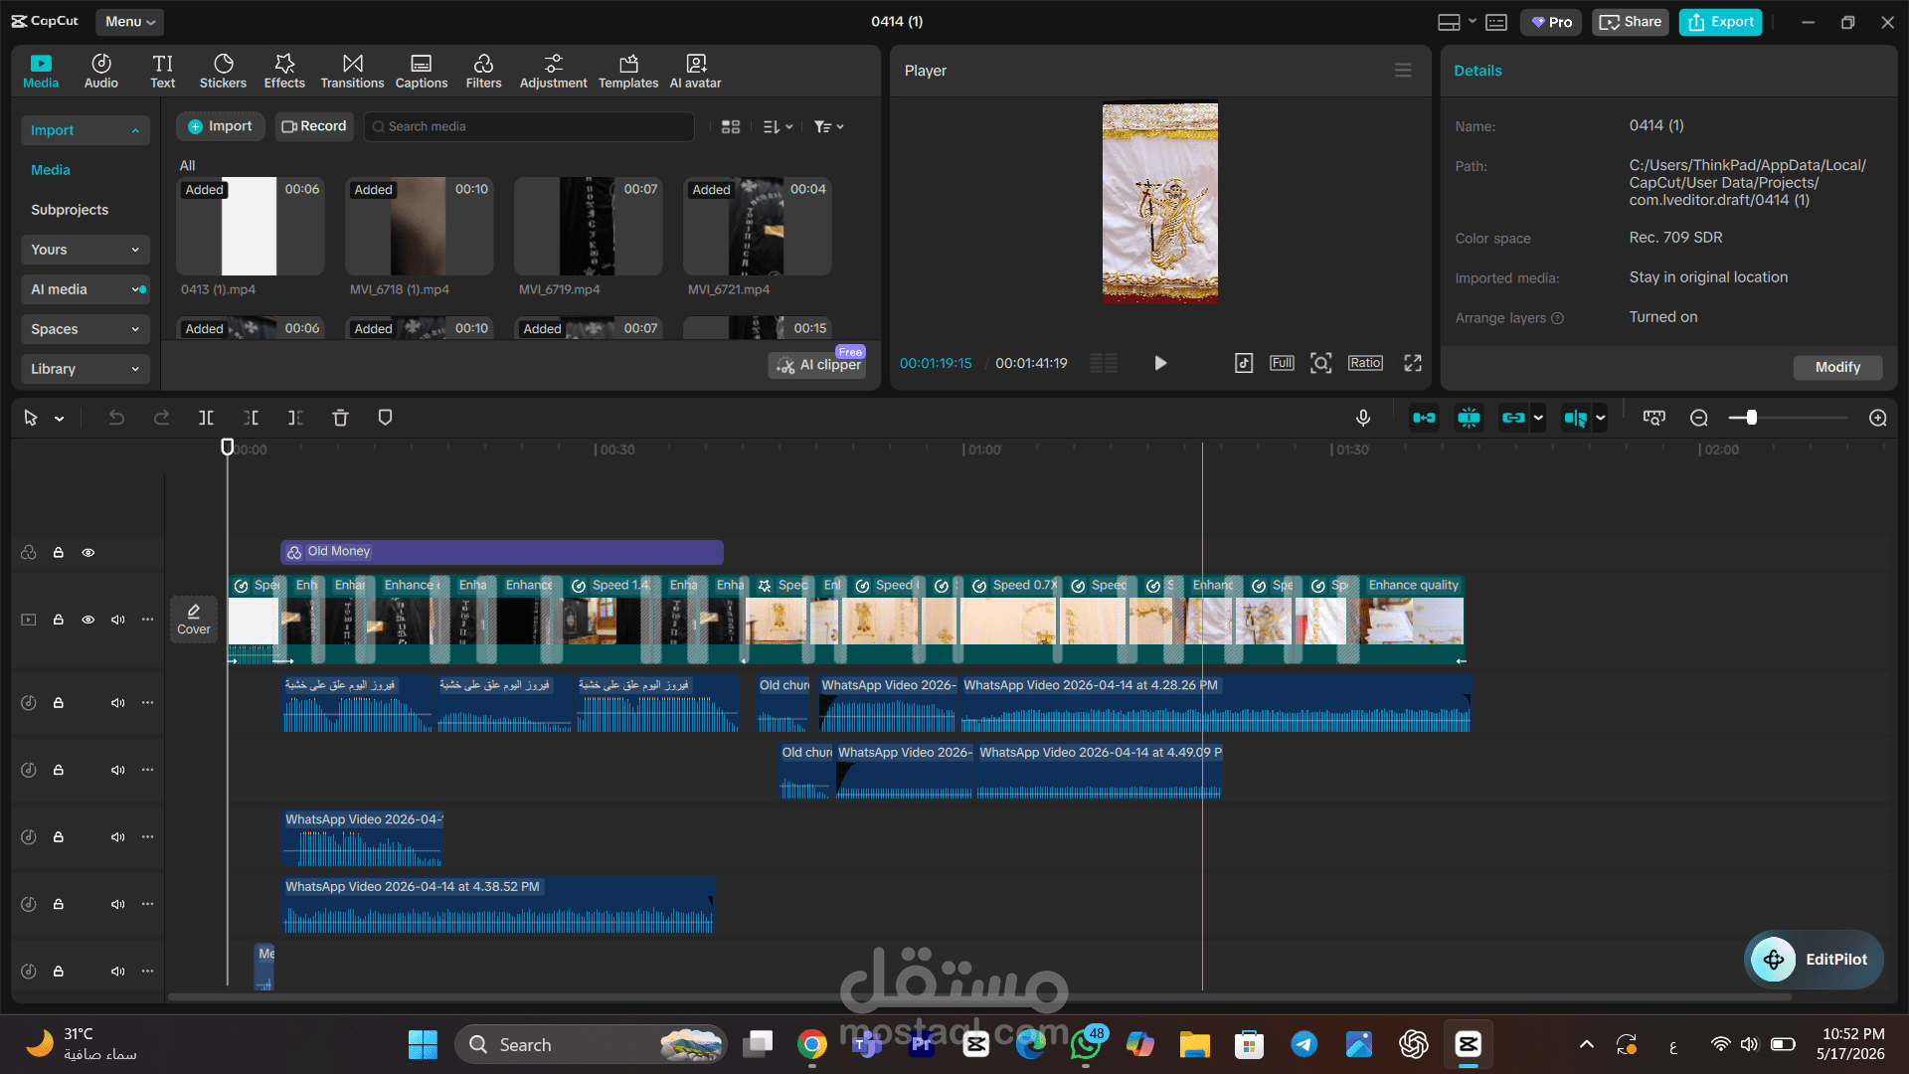1909x1074 pixels.
Task: Click the player music note icon
Action: point(1244,363)
